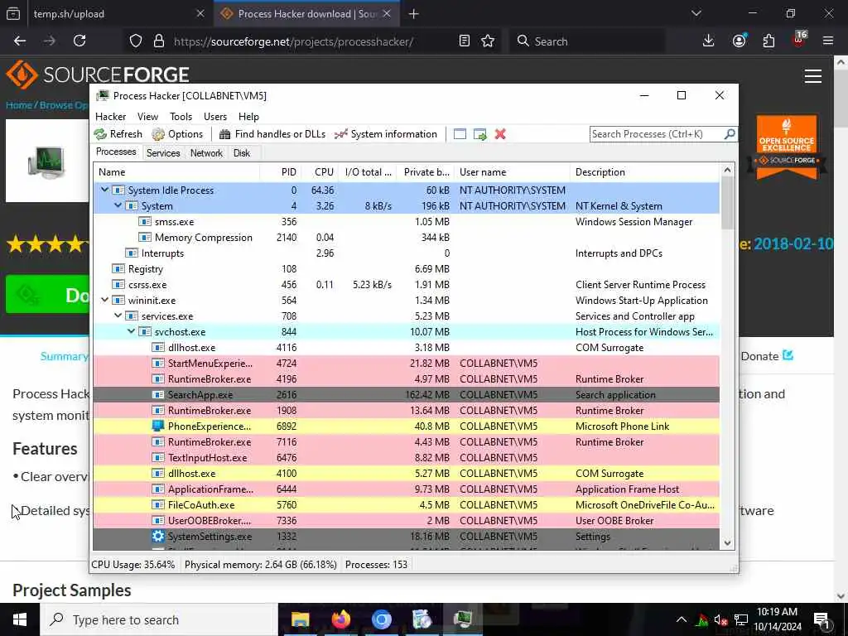Collapse the System Idle Process tree
Viewport: 848px width, 636px height.
pos(105,190)
